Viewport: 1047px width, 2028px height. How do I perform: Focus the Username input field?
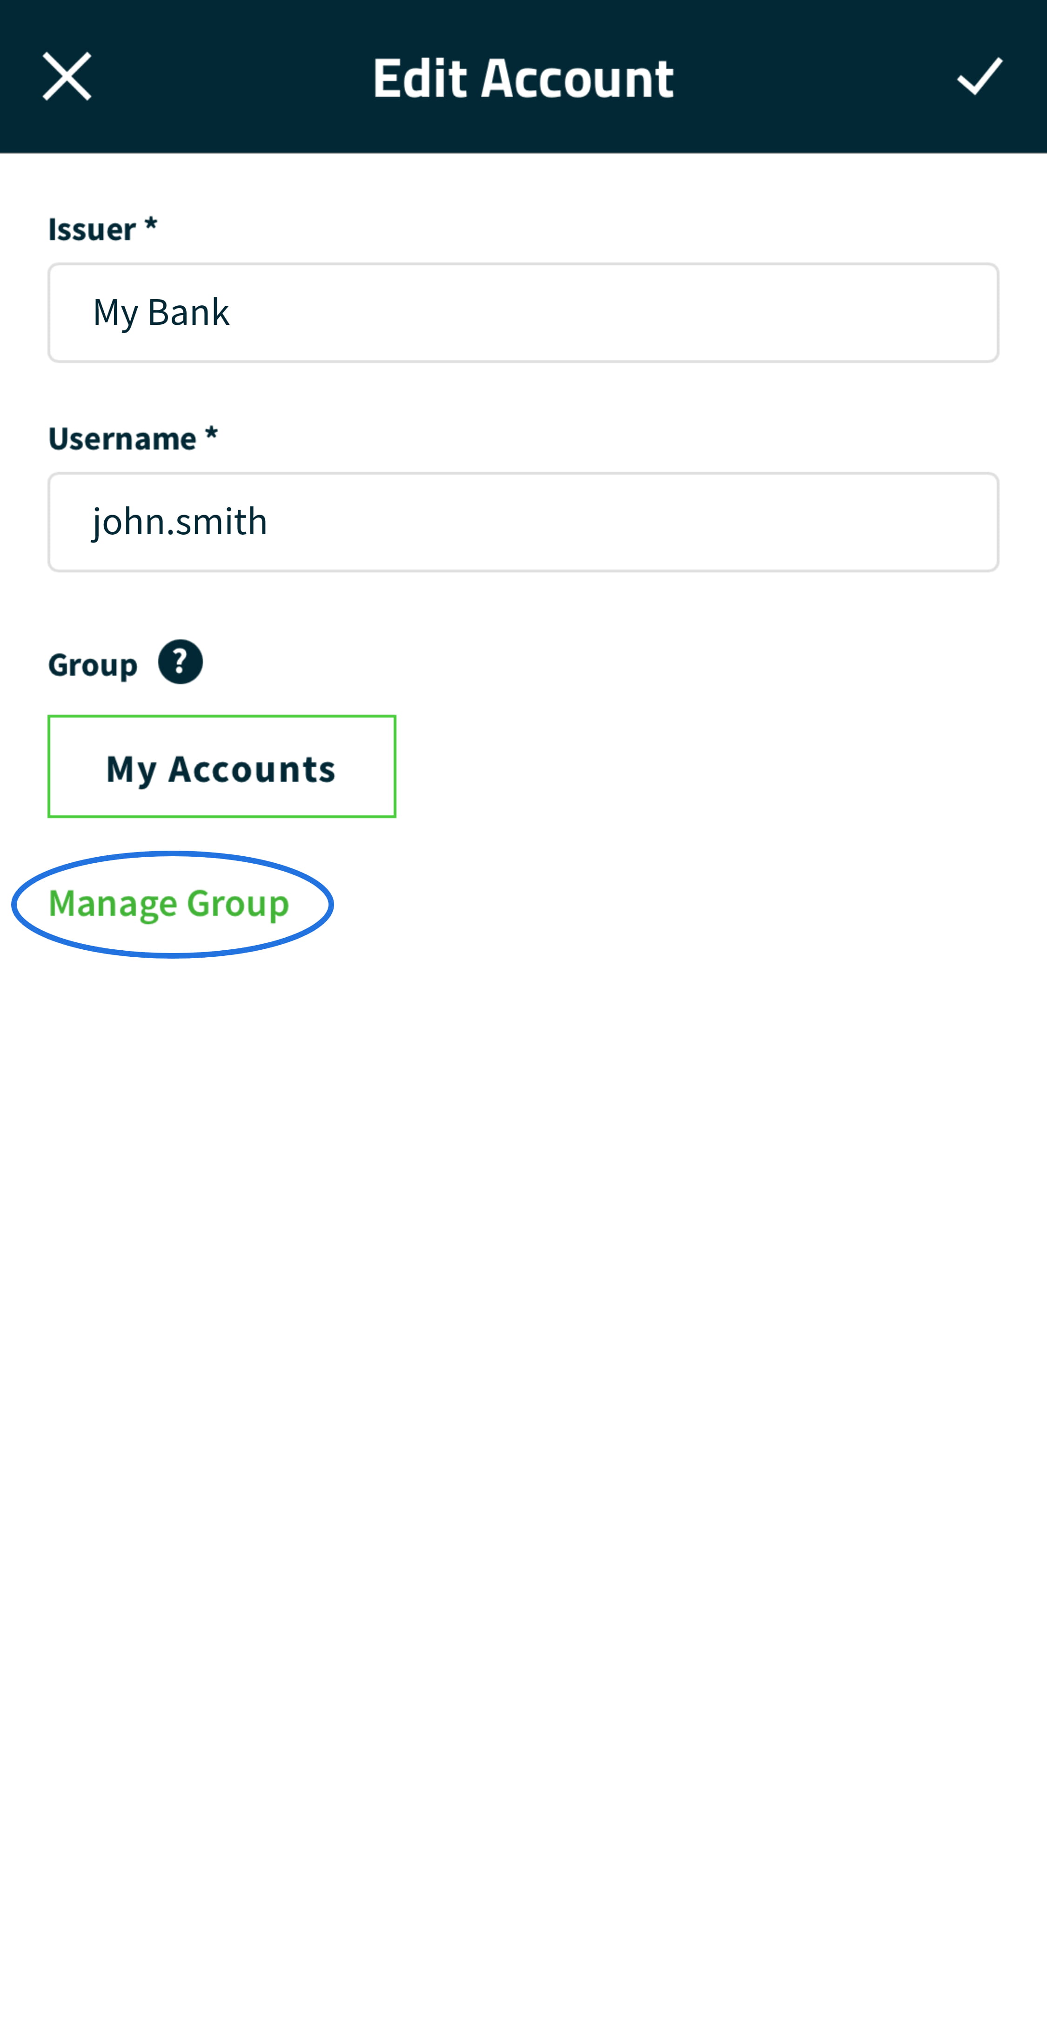523,522
